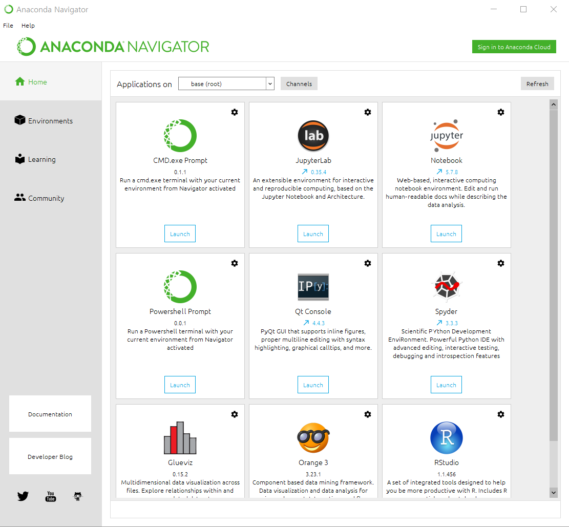Screen dimensions: 569x527
Task: Open CMD.exe Prompt settings gear
Action: coord(235,112)
